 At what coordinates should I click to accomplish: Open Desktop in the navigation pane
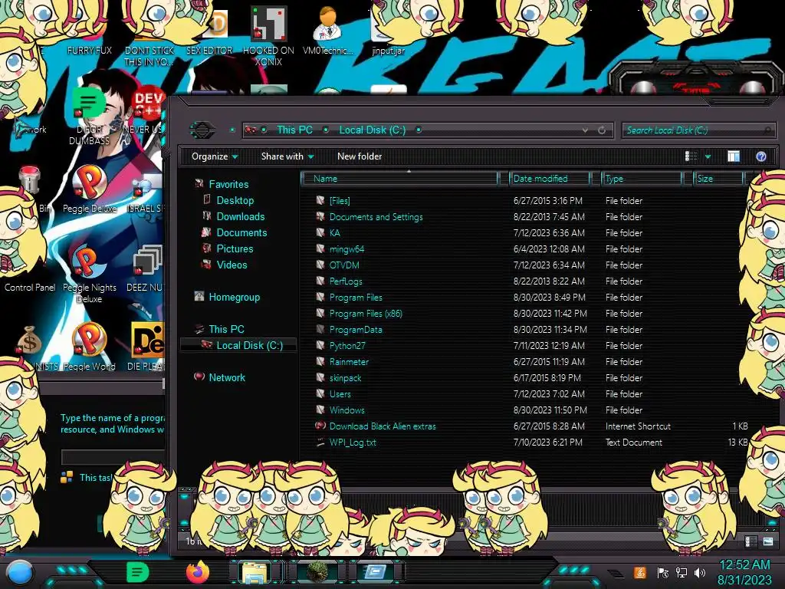click(235, 200)
